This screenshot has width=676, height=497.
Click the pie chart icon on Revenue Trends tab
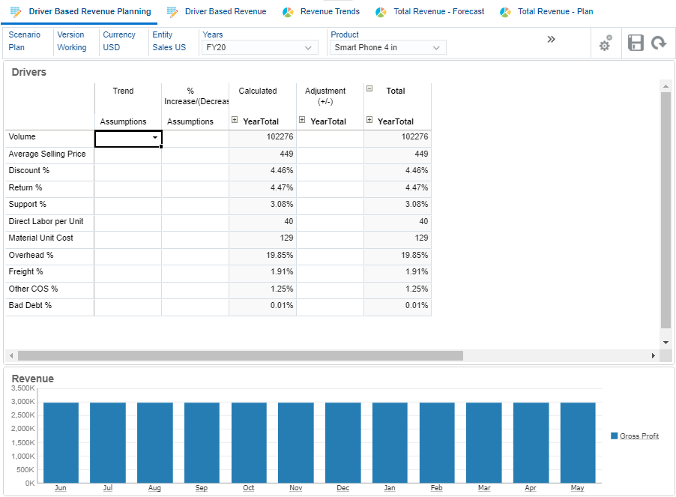click(287, 11)
